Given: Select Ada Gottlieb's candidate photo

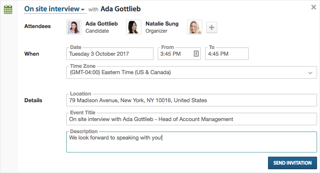Looking at the screenshot, I should tap(74, 27).
